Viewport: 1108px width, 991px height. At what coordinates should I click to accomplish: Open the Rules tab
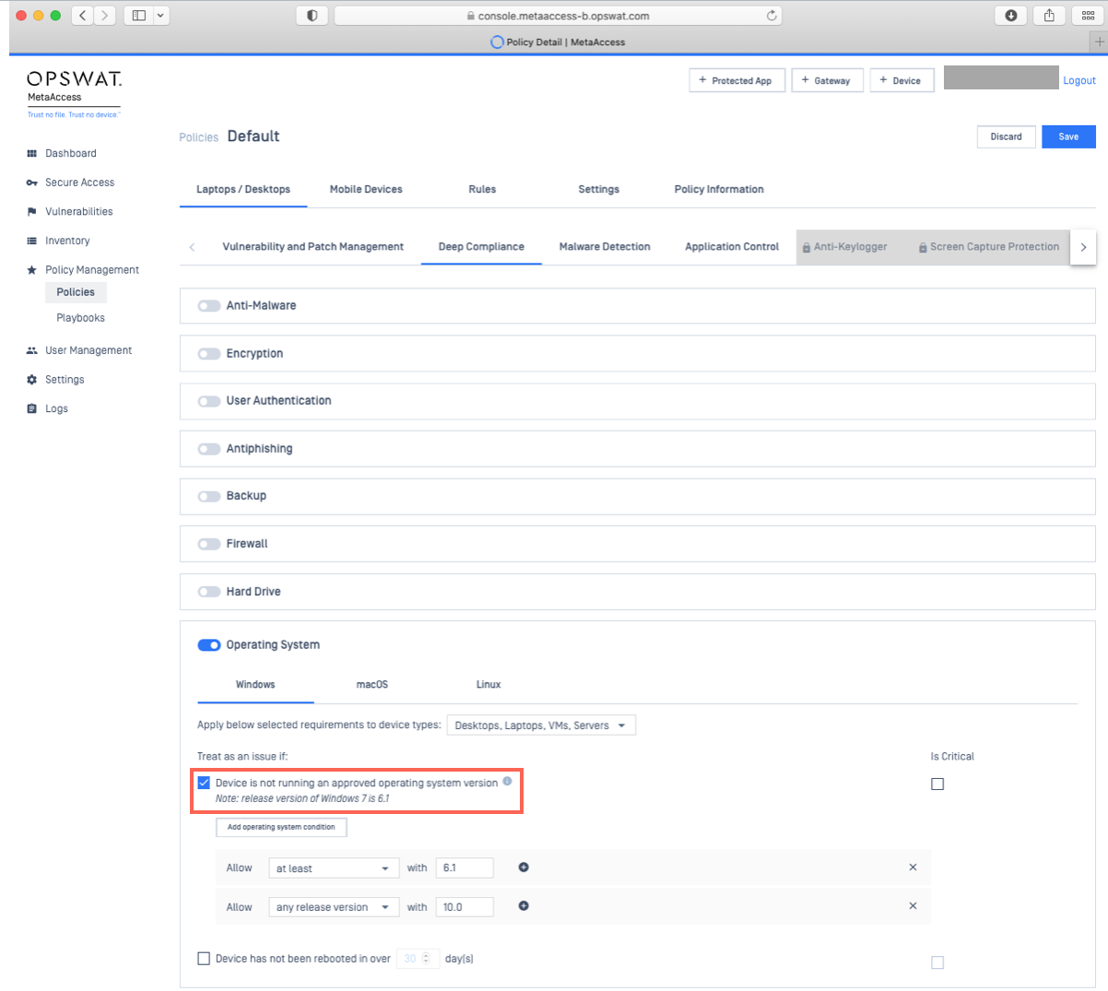482,189
